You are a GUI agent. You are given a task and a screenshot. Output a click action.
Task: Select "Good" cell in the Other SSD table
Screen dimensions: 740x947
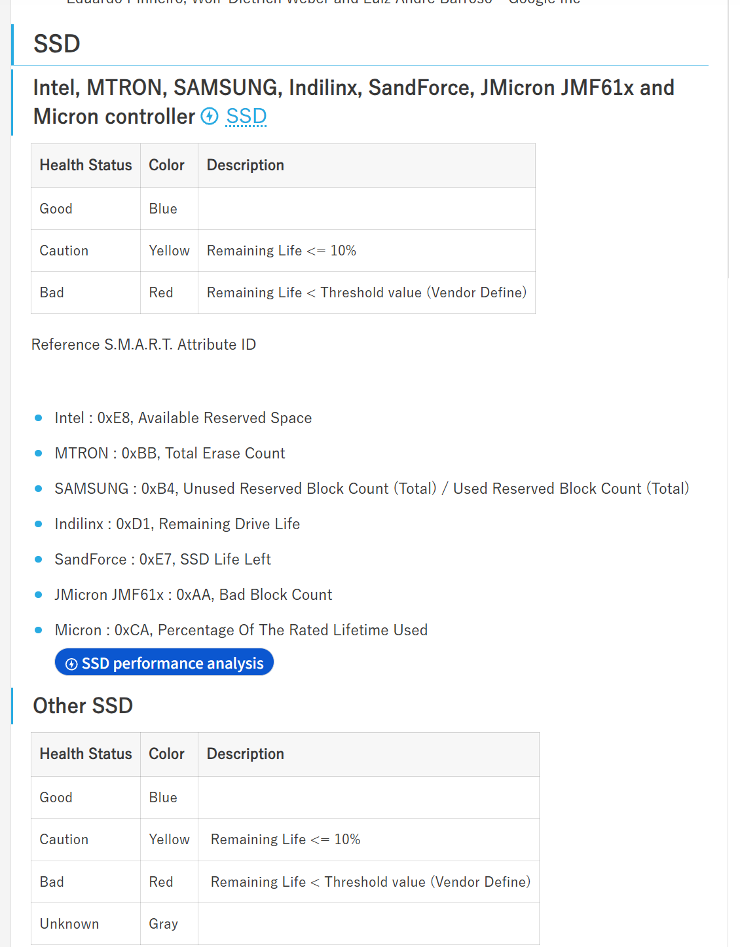86,798
